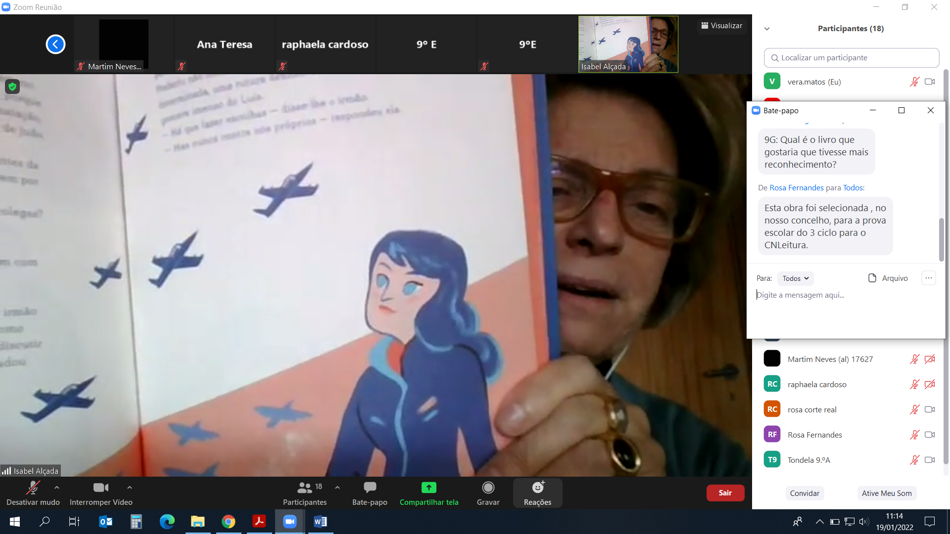Image resolution: width=950 pixels, height=534 pixels.
Task: Expand the audio options arrow
Action: (x=57, y=488)
